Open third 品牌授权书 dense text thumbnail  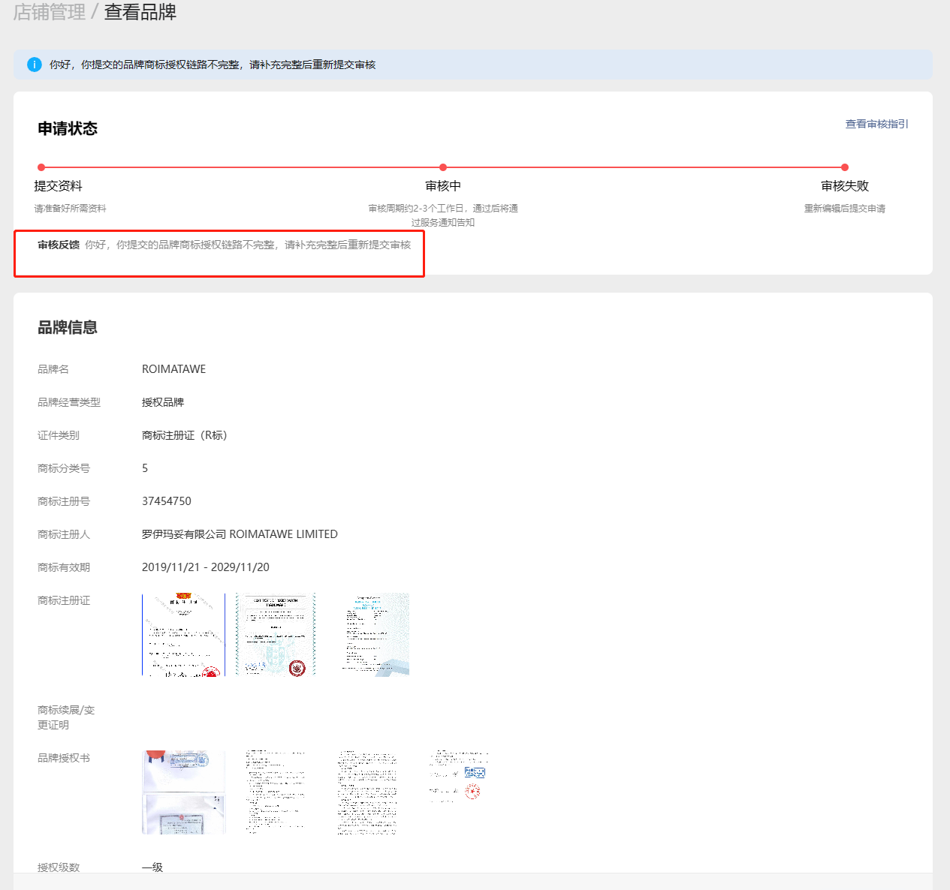click(x=367, y=792)
